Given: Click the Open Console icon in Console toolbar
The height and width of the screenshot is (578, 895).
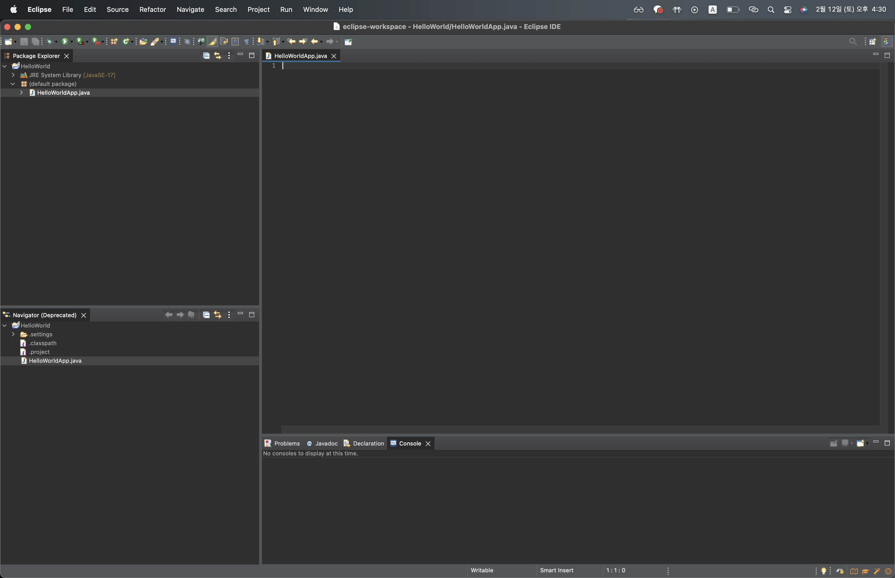Looking at the screenshot, I should 861,443.
